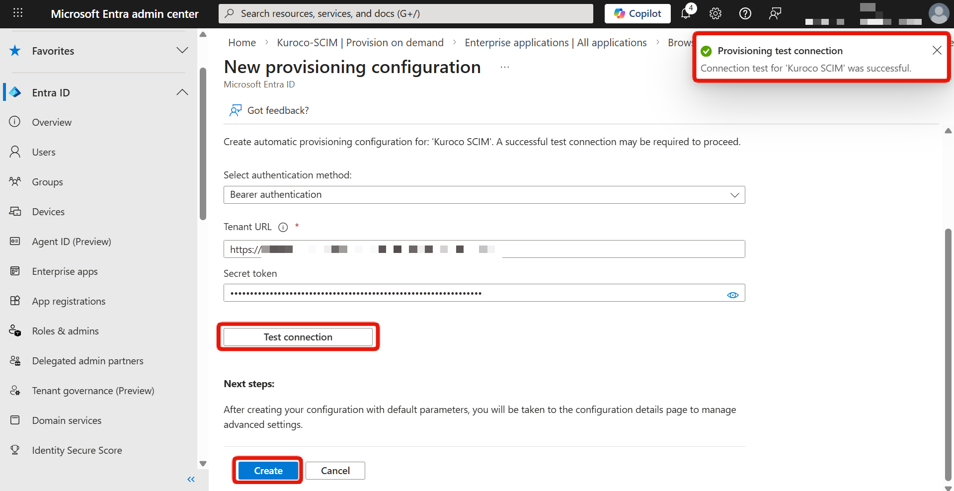Open the settings gear icon
954x491 pixels.
tap(715, 13)
